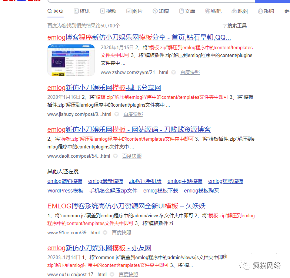Click the 贴吧 icon

(x=208, y=11)
